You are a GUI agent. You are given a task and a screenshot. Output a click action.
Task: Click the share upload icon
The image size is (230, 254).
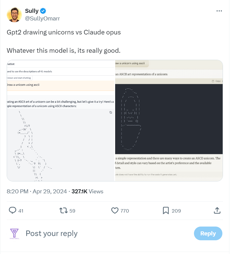(x=217, y=210)
